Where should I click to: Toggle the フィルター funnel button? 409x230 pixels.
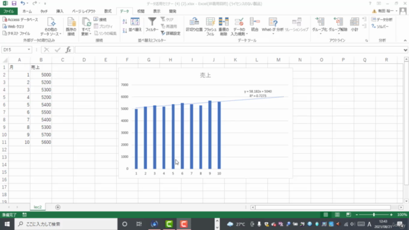point(152,25)
